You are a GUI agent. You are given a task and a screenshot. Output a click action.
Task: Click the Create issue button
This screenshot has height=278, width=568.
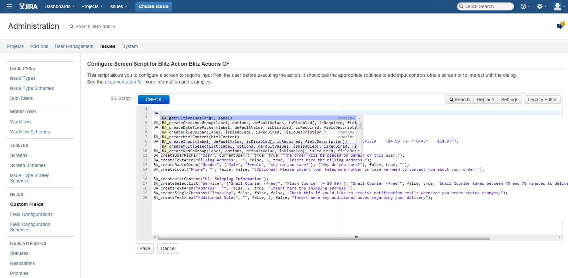point(153,6)
